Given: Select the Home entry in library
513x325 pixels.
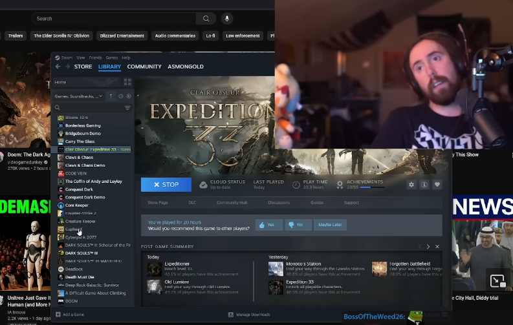Looking at the screenshot, I should [x=87, y=82].
